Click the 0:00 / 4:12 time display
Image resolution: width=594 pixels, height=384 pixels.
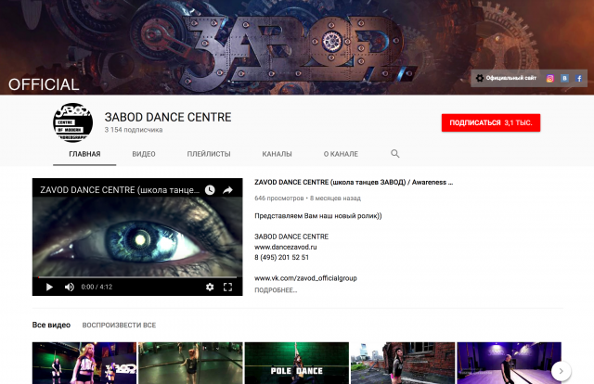pos(97,287)
